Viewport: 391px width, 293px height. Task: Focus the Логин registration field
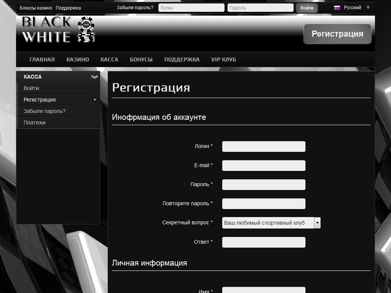[x=263, y=146]
